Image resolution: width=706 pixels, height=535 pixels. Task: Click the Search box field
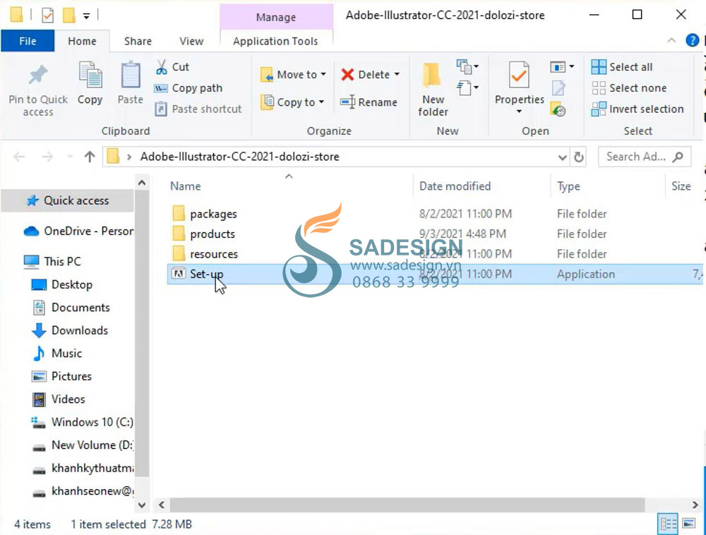[x=644, y=157]
